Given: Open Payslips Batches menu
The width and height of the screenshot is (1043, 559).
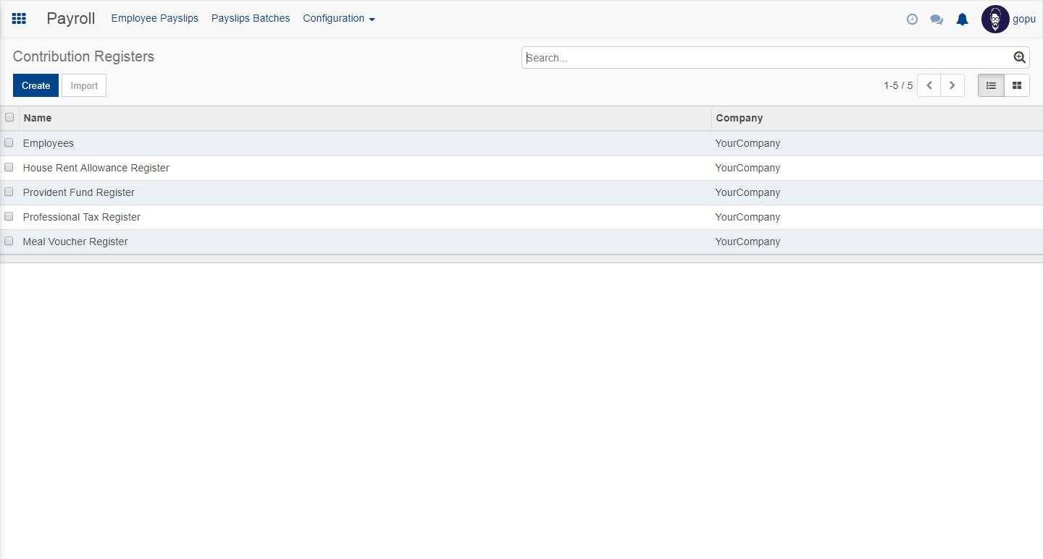Looking at the screenshot, I should [x=251, y=19].
